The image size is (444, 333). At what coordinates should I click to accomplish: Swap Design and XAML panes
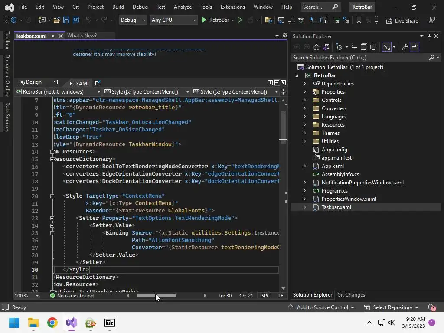[56, 82]
